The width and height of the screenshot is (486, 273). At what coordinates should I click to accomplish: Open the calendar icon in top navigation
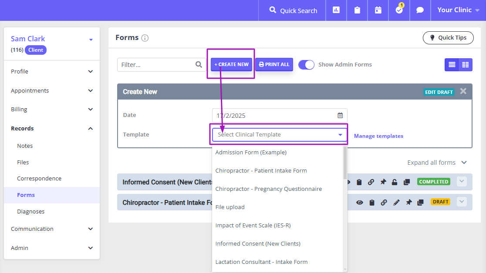point(378,10)
